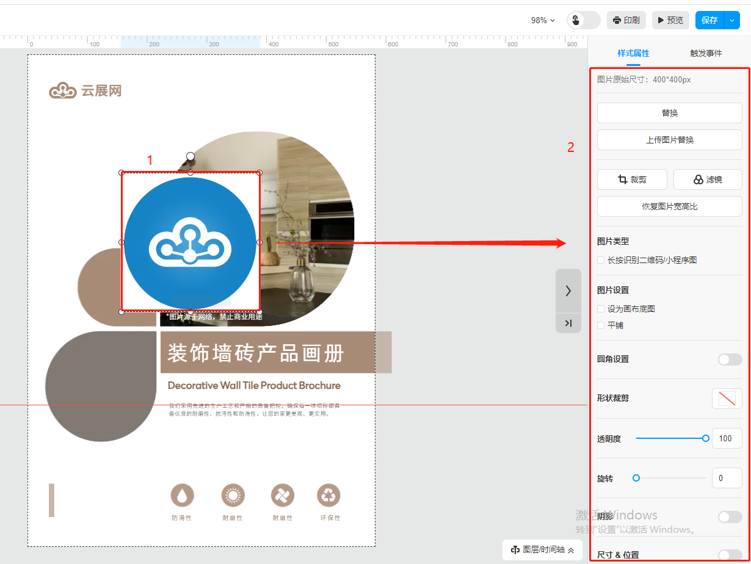Toggle the hand pan mode switch

click(x=583, y=20)
